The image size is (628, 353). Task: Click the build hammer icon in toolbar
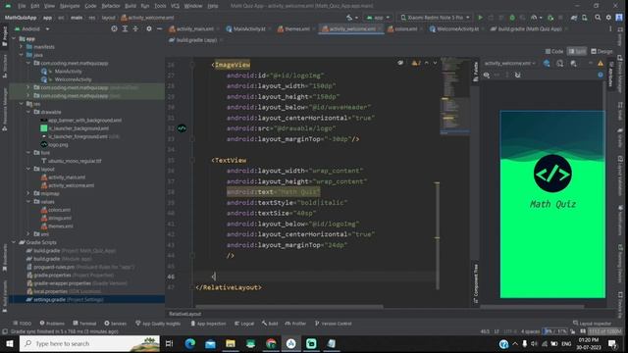(x=349, y=18)
